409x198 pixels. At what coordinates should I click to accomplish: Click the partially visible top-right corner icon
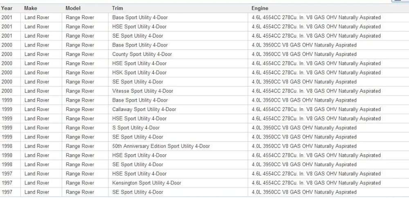click(400, 1)
